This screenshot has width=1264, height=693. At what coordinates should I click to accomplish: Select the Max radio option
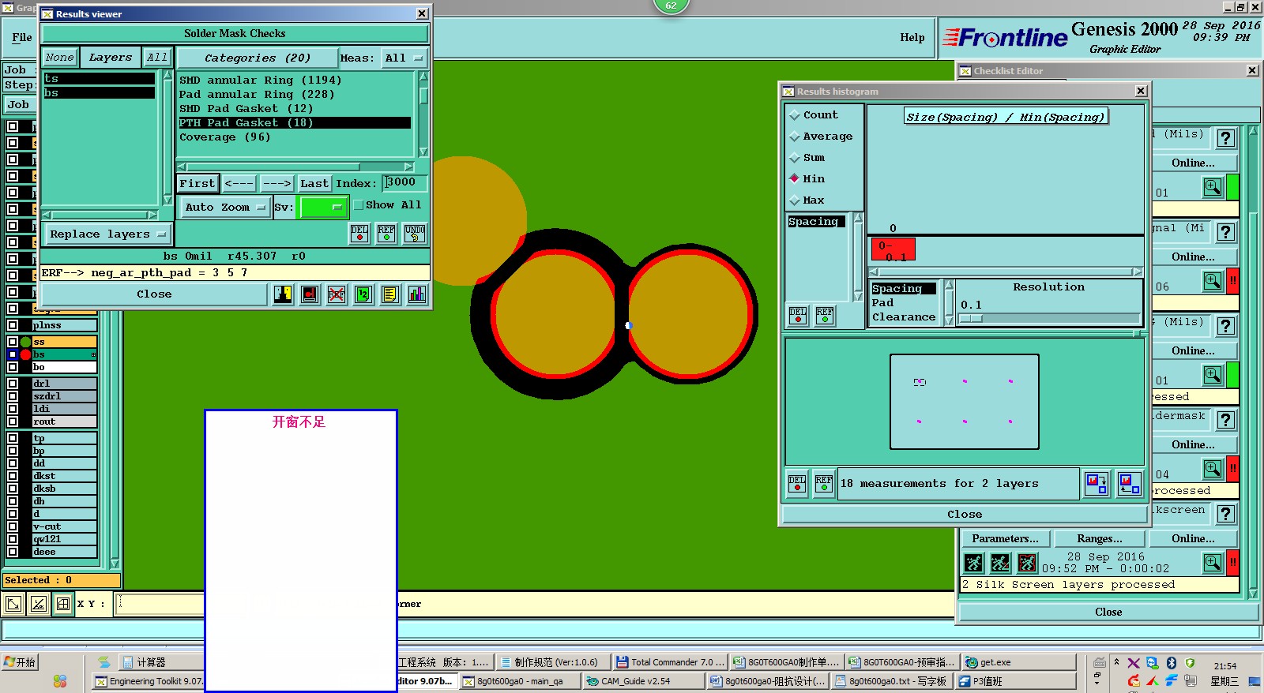pos(795,200)
